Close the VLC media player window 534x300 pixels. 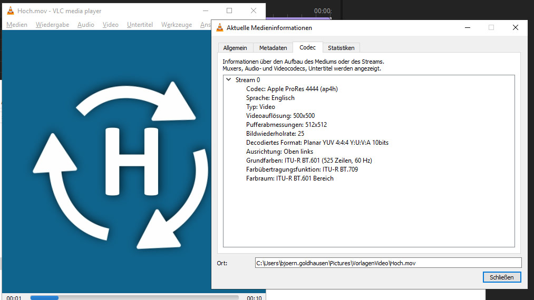coord(254,11)
